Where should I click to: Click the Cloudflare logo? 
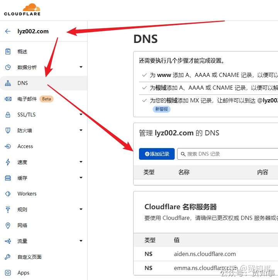click(x=22, y=10)
